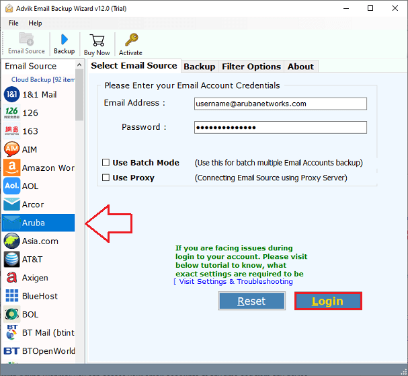The width and height of the screenshot is (408, 376).
Task: Choose the Amazon WorkMail orange icon
Action: 11,167
